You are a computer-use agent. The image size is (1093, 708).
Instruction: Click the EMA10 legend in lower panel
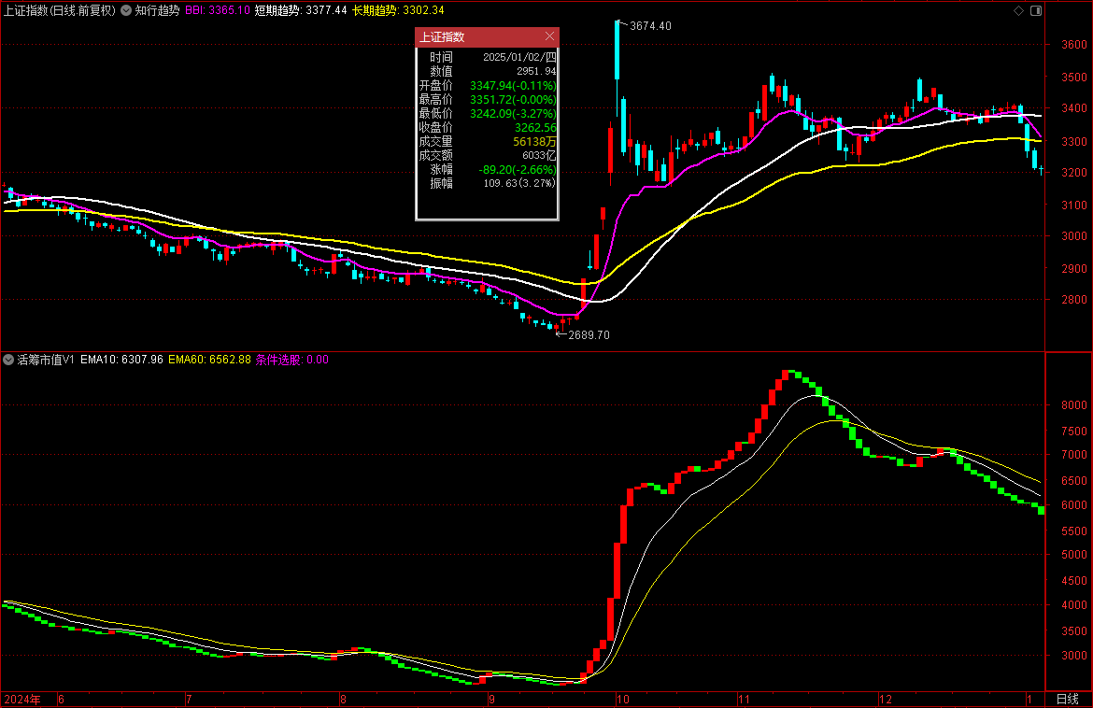pos(121,360)
